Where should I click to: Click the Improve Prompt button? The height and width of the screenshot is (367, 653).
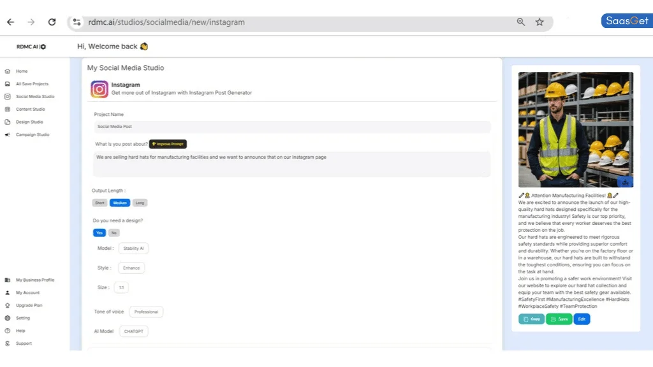168,144
